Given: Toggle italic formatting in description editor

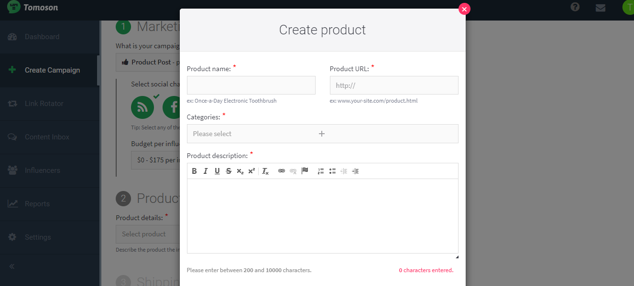Looking at the screenshot, I should coord(206,171).
